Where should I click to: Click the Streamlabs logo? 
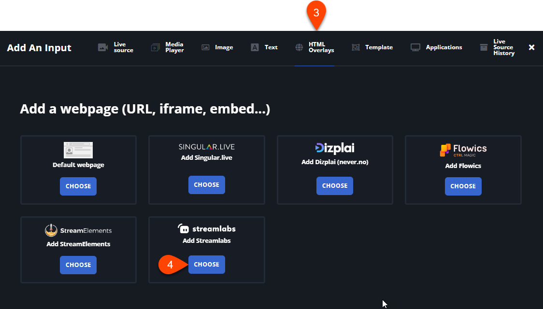(207, 229)
